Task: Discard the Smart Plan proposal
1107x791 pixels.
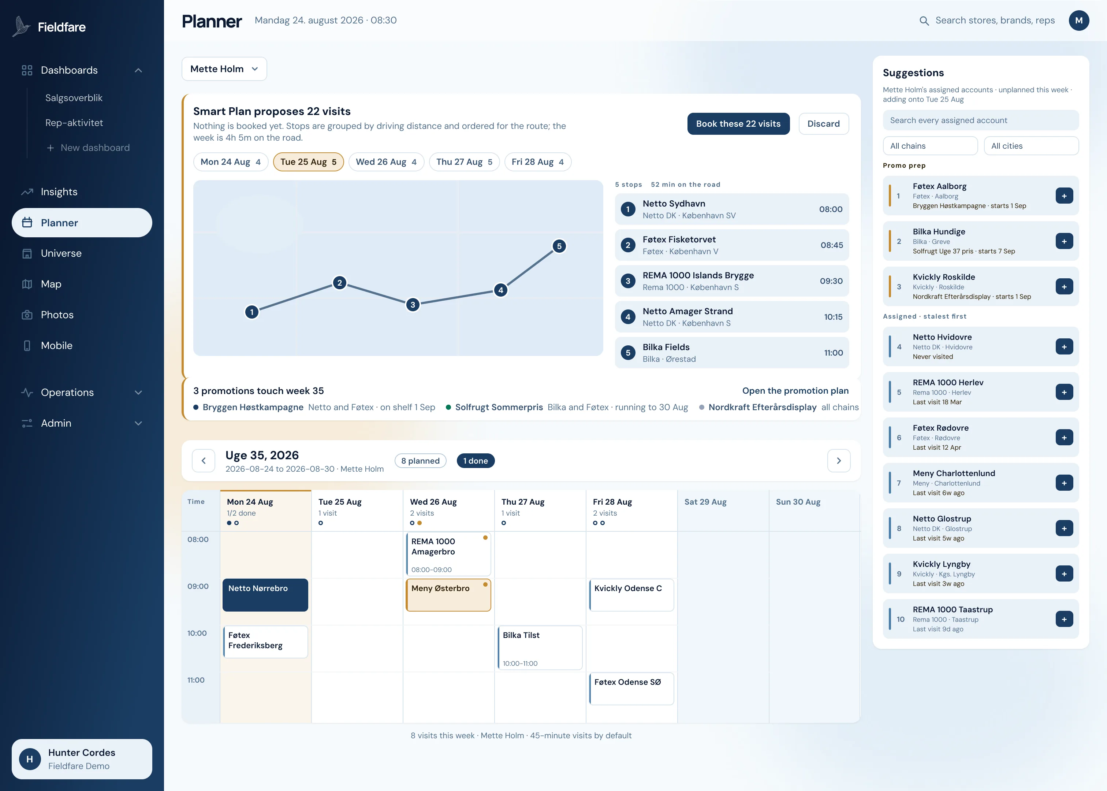Action: pyautogui.click(x=823, y=124)
